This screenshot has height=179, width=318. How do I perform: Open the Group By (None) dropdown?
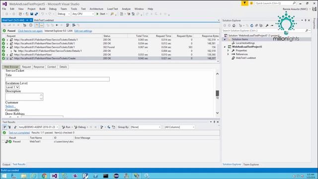pos(145,127)
